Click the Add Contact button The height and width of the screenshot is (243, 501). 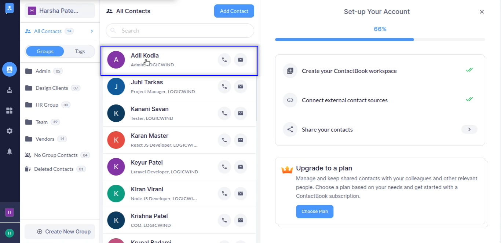point(234,11)
